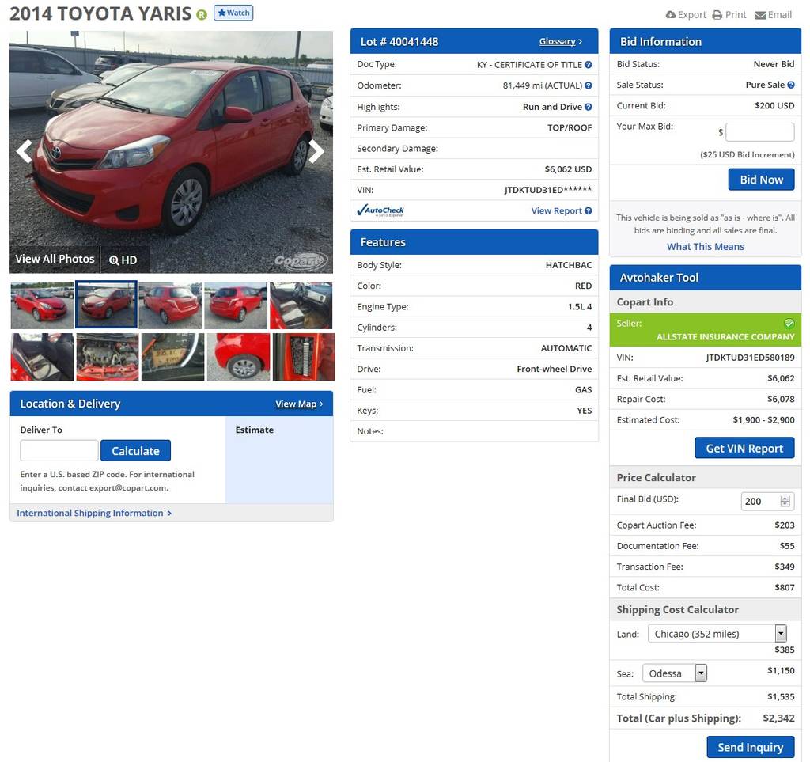Open What This Means link

coord(705,246)
